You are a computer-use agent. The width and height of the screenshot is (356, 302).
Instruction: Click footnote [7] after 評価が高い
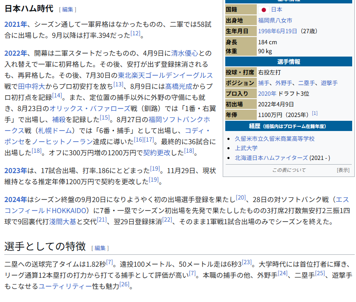pyautogui.click(x=192, y=274)
